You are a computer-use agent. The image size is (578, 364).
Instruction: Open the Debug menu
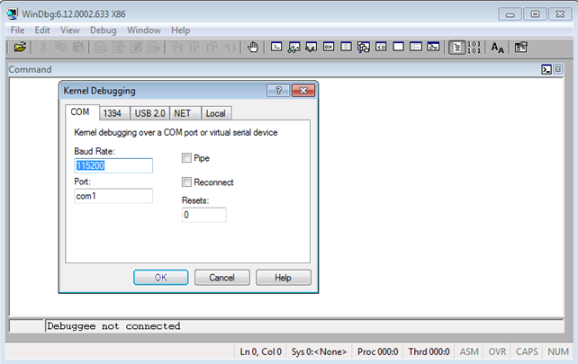point(103,30)
